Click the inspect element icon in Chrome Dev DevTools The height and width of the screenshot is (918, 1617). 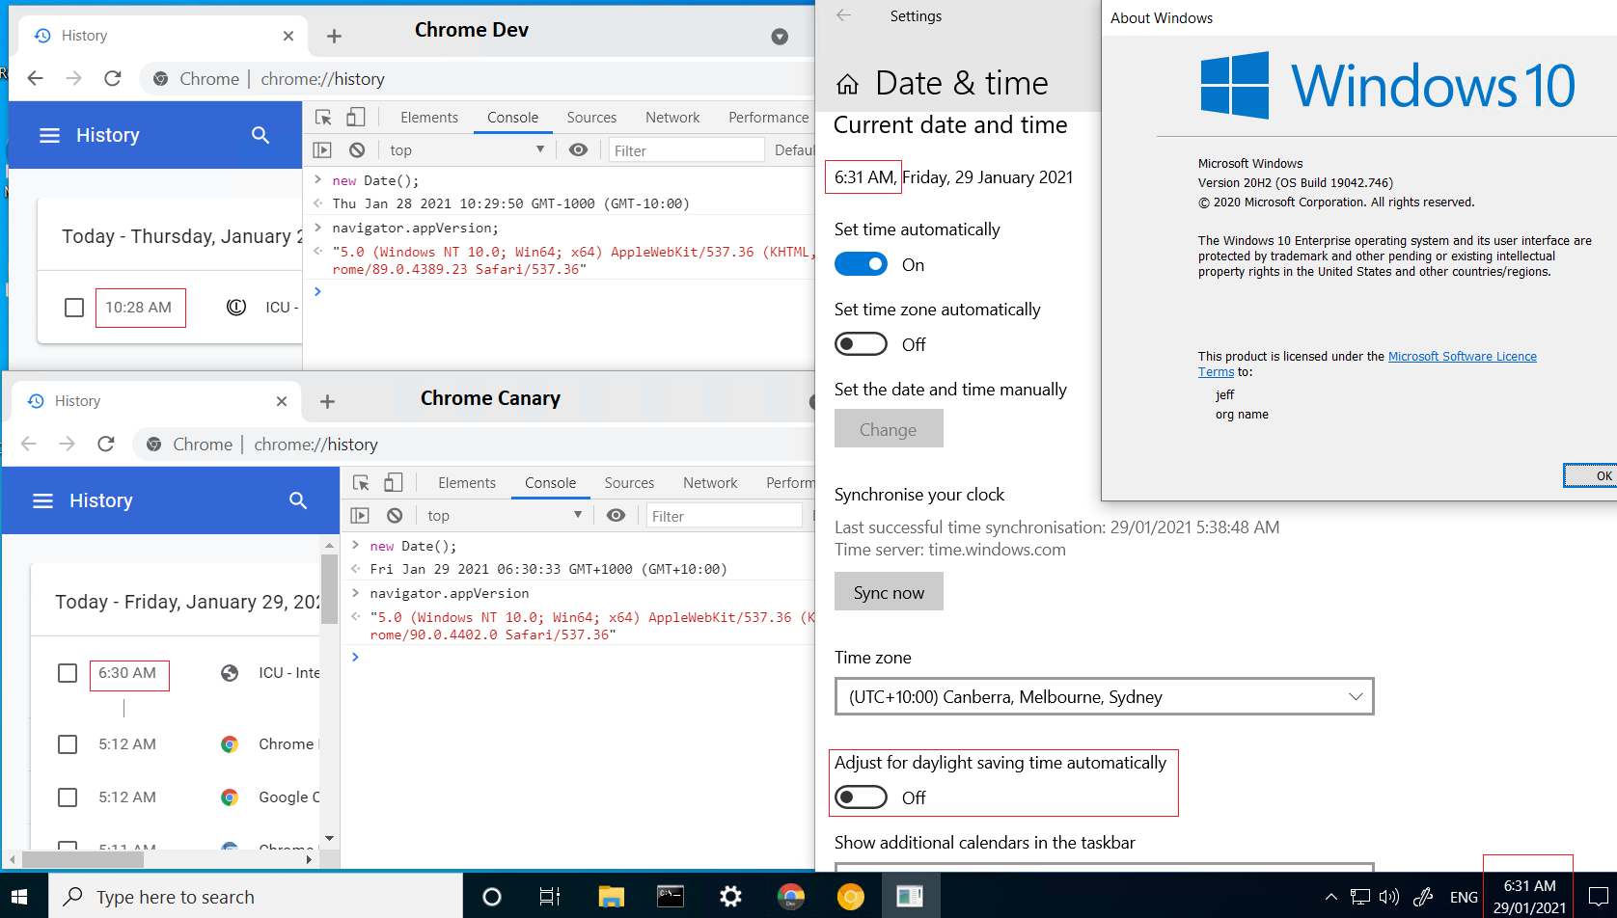pos(323,118)
